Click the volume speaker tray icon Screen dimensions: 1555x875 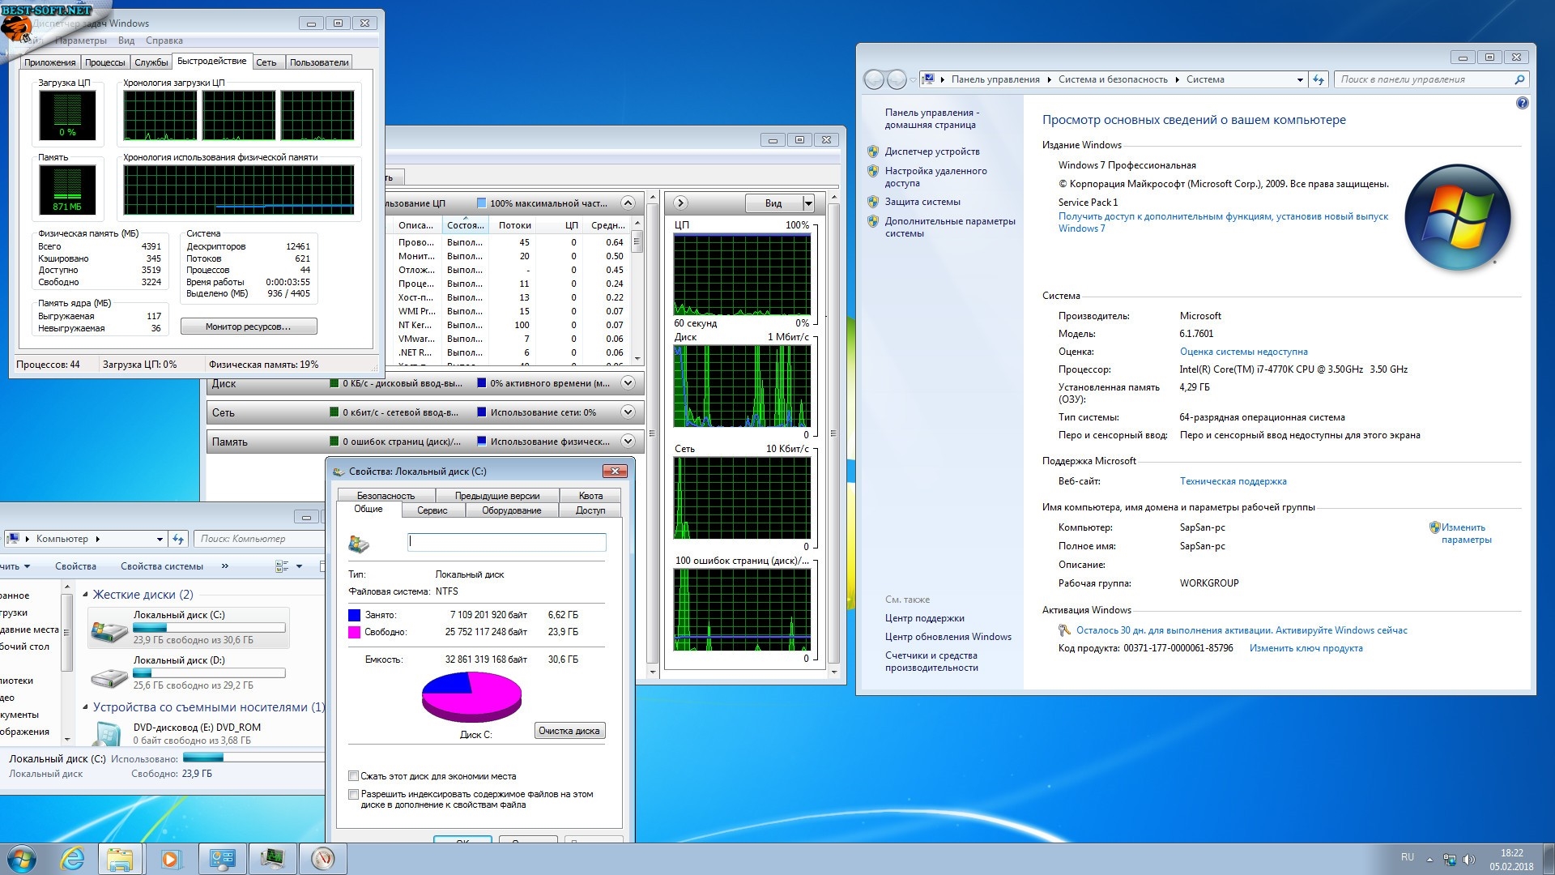1469,859
